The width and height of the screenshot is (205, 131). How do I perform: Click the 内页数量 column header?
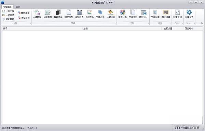click(x=168, y=28)
